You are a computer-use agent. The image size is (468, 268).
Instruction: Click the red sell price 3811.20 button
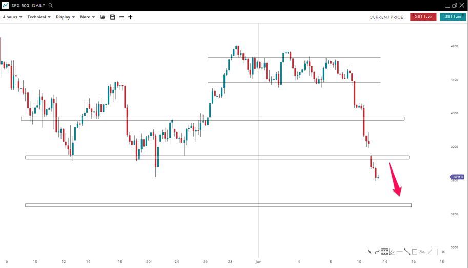click(423, 17)
